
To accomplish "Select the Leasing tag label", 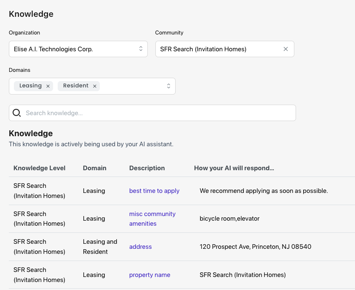I will click(x=31, y=86).
